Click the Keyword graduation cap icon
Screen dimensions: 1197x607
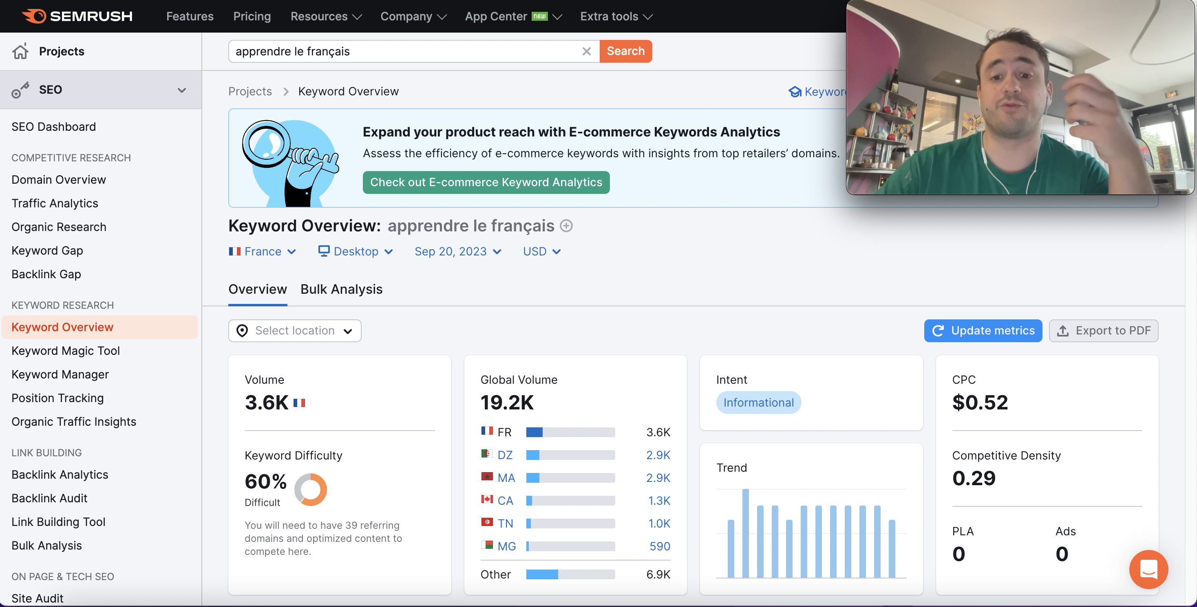click(x=795, y=92)
